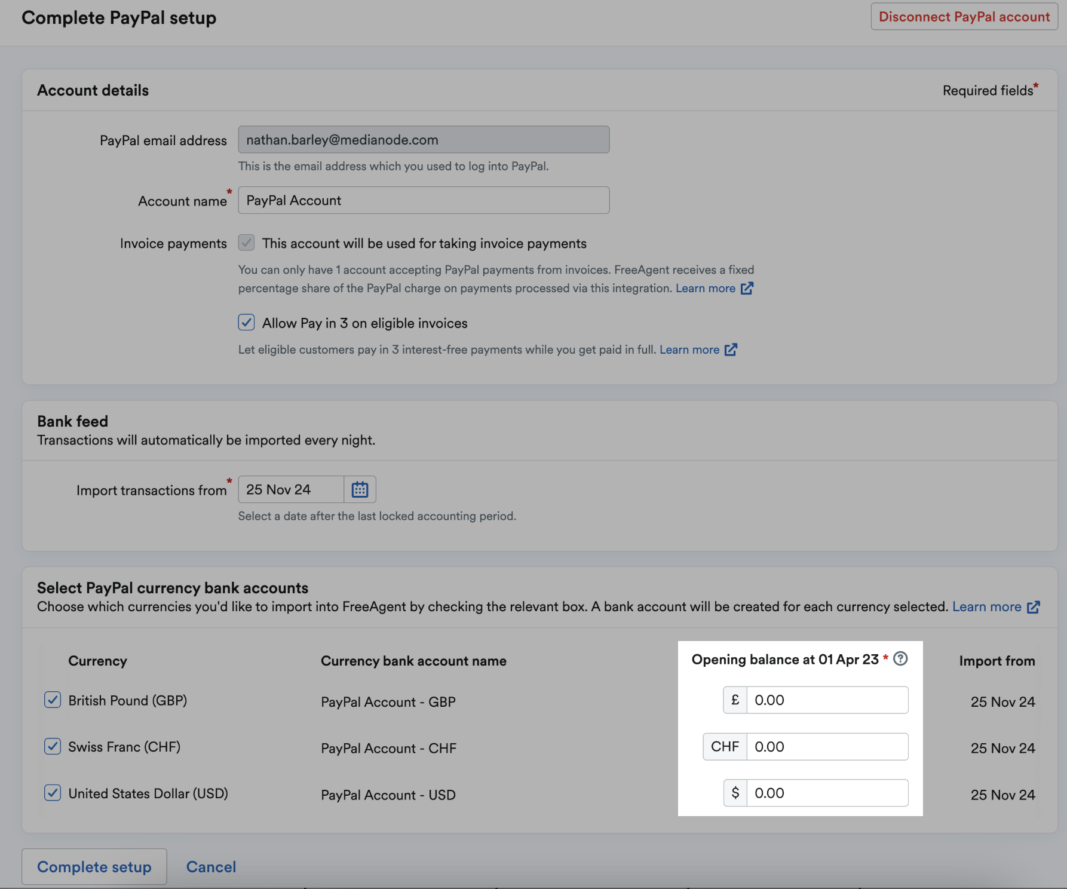1067x889 pixels.
Task: Click the GBP row import date 25 Nov 24
Action: point(1002,702)
